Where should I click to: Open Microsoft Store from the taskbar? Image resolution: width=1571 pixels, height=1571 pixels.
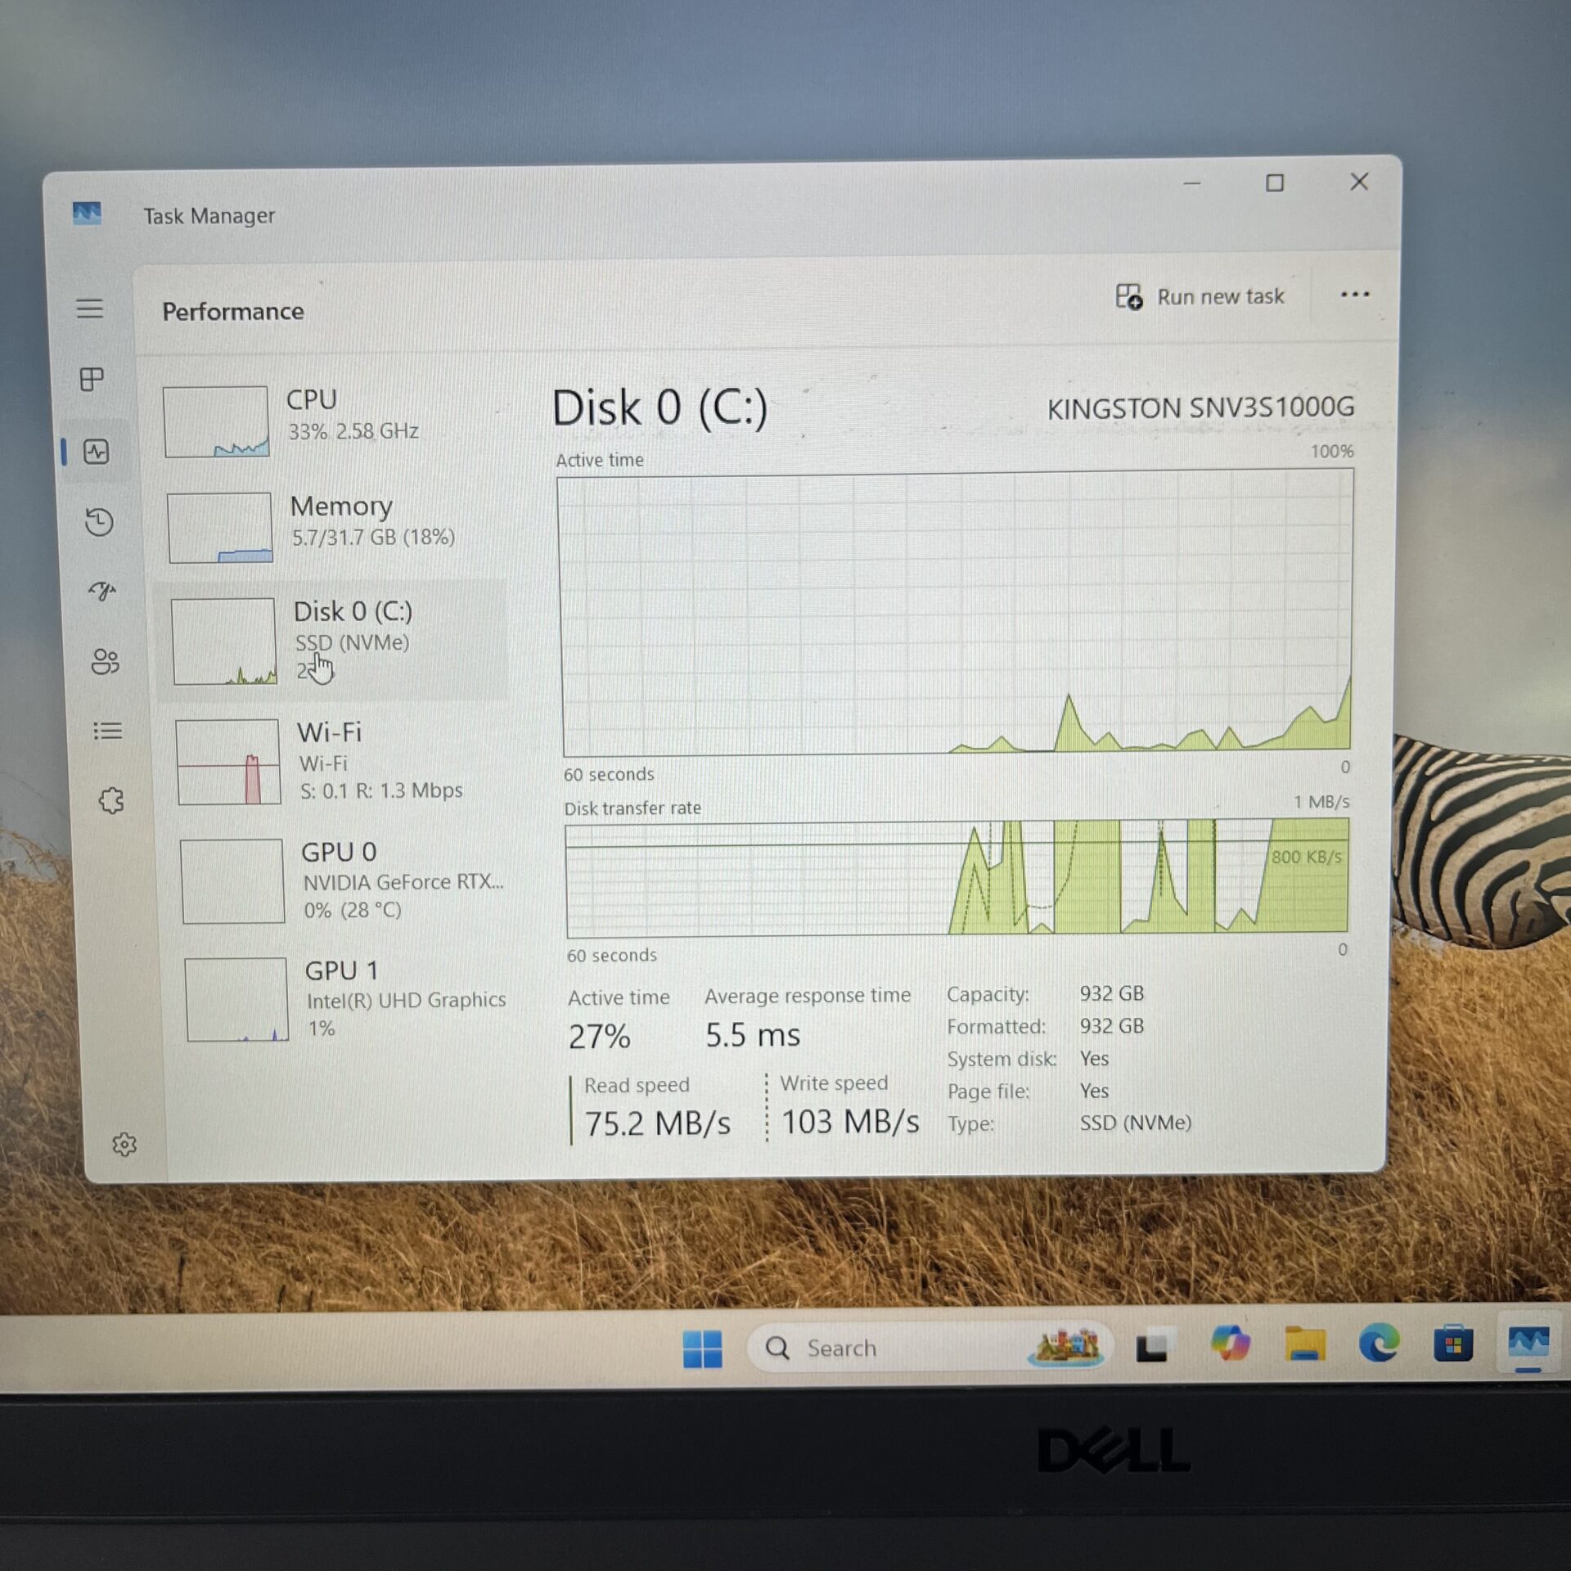[x=1453, y=1344]
